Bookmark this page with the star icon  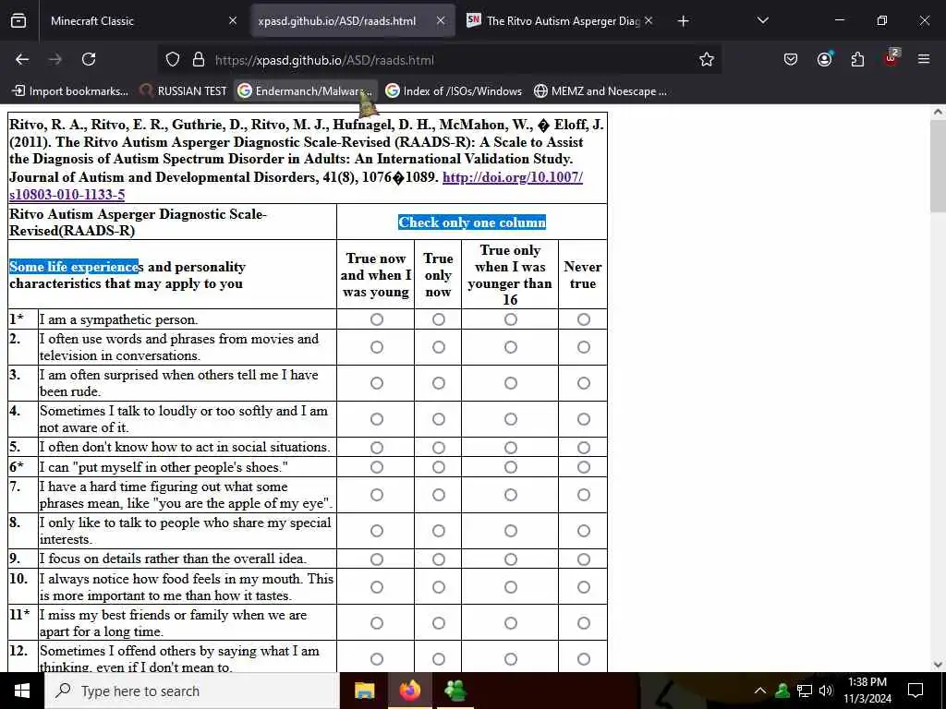click(x=707, y=60)
